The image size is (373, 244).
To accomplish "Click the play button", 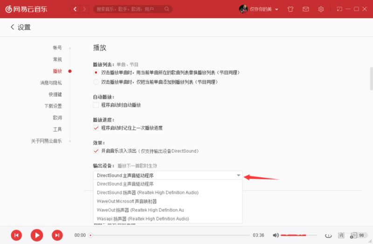I will tap(37, 235).
